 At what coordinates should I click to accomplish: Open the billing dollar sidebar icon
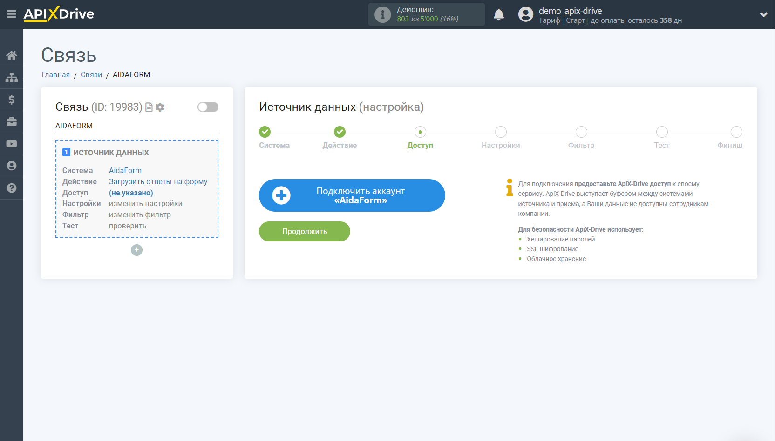click(x=12, y=100)
